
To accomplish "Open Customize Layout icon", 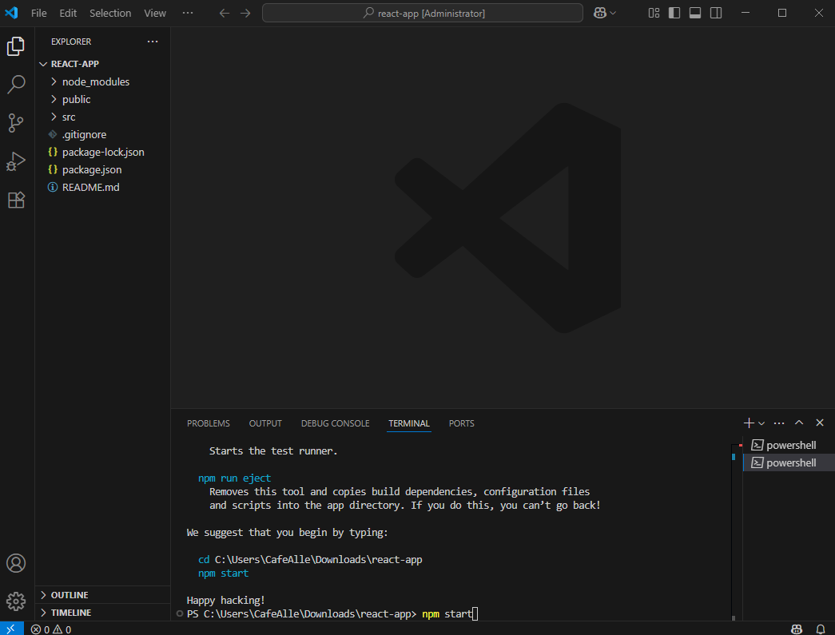I will [654, 14].
